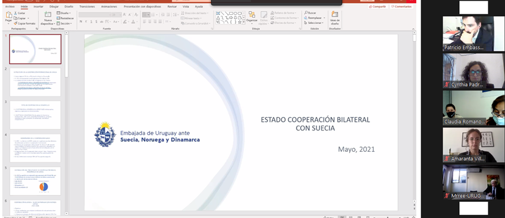The image size is (505, 218).
Task: Select slide 5 with pie chart
Action: [35, 181]
